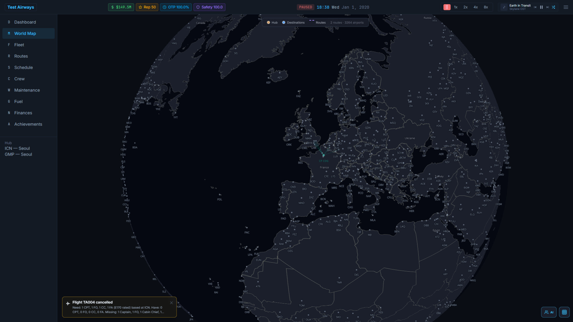Pause the Earth in Transit music track
The height and width of the screenshot is (322, 573).
[541, 7]
